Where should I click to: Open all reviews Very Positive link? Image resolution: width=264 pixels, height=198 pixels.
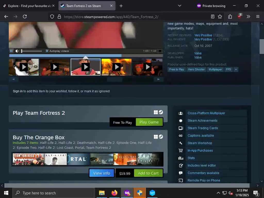pyautogui.click(x=203, y=39)
